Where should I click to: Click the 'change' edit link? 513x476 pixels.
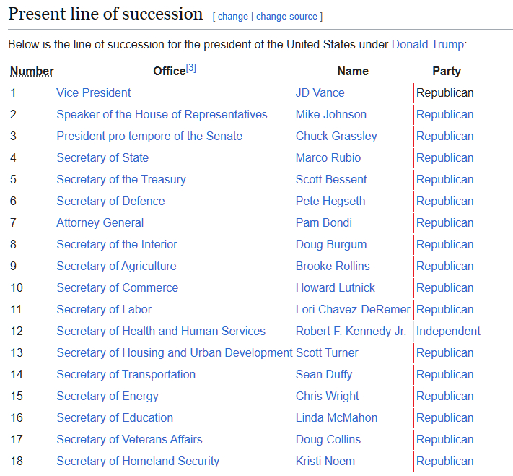pos(232,17)
